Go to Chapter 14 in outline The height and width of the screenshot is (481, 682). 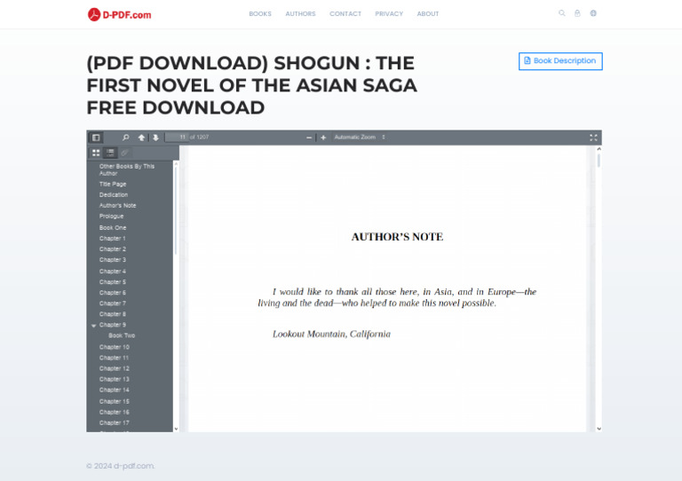114,390
